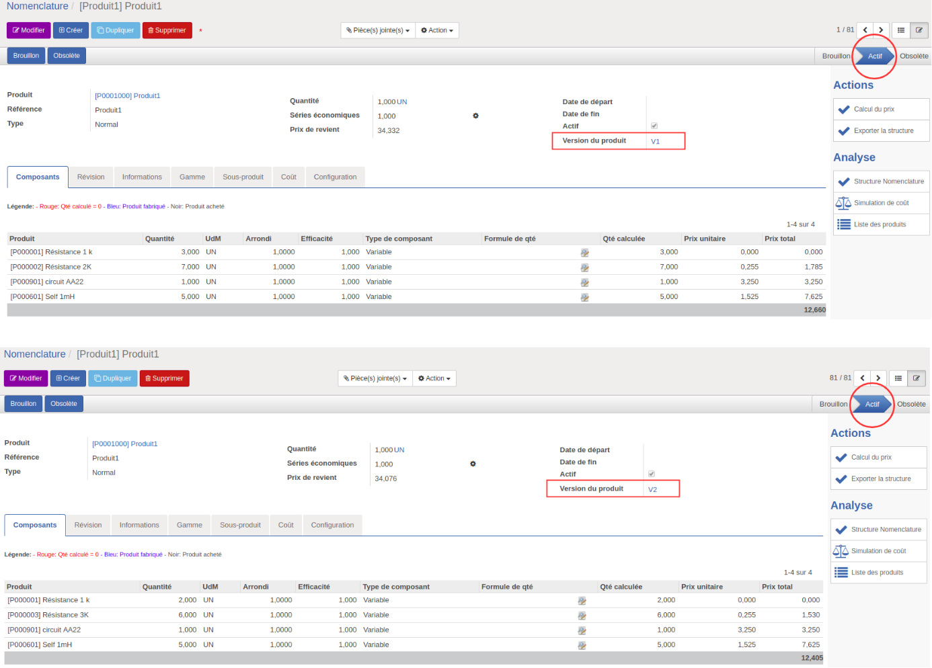Open formula icon for circuit AA22 in V1 table
The height and width of the screenshot is (668, 932).
[584, 282]
